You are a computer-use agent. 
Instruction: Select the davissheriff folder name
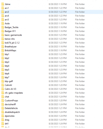pos(10,104)
